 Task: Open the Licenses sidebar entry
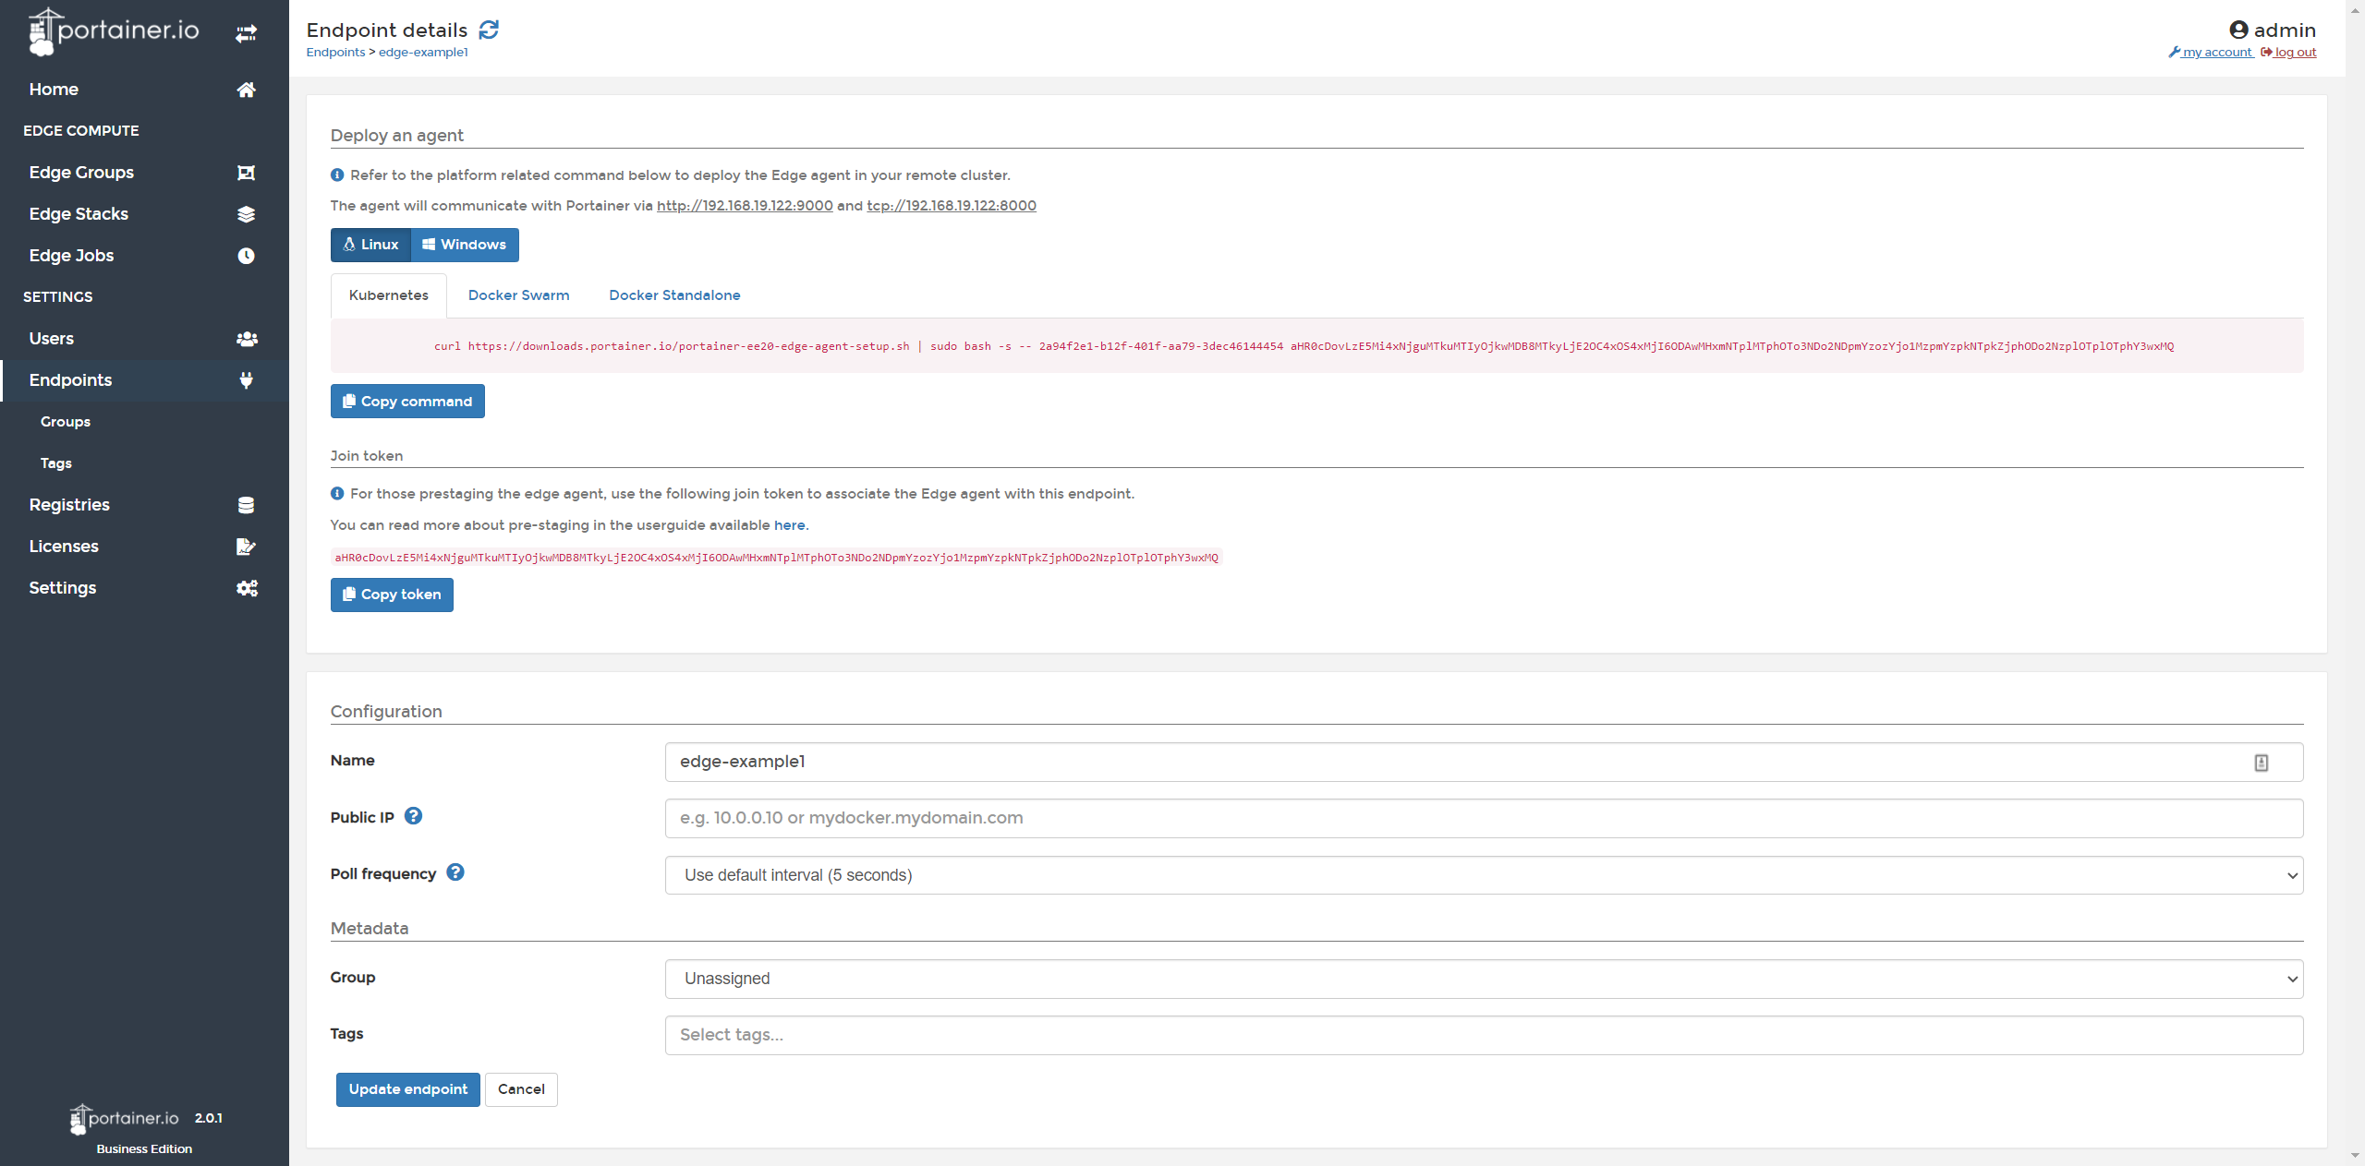pos(63,547)
